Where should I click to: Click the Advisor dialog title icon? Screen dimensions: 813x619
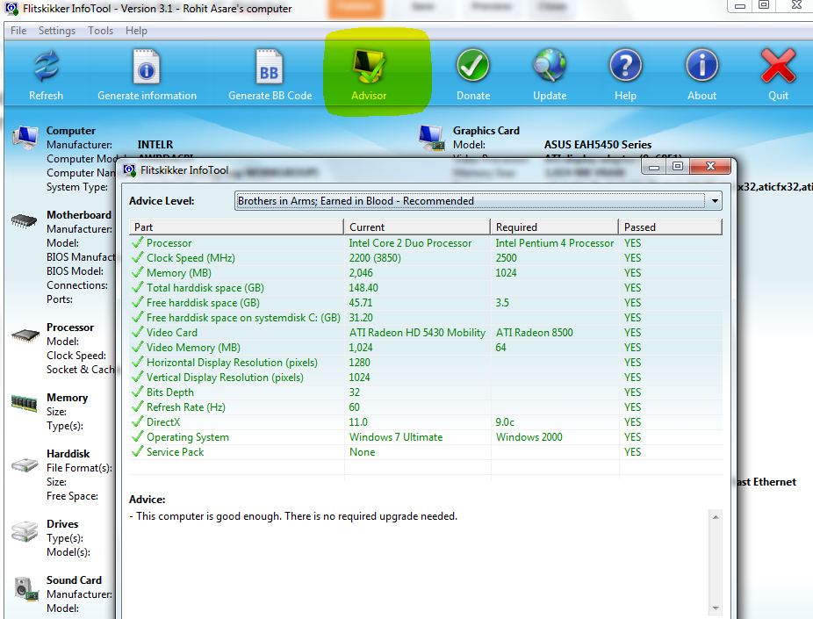point(130,170)
